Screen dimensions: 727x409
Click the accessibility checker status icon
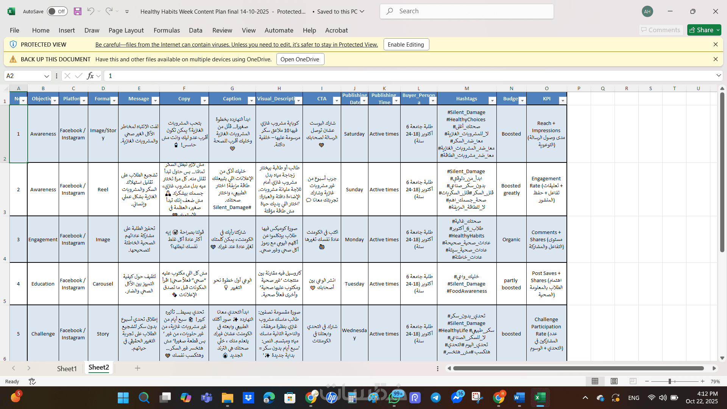click(32, 381)
